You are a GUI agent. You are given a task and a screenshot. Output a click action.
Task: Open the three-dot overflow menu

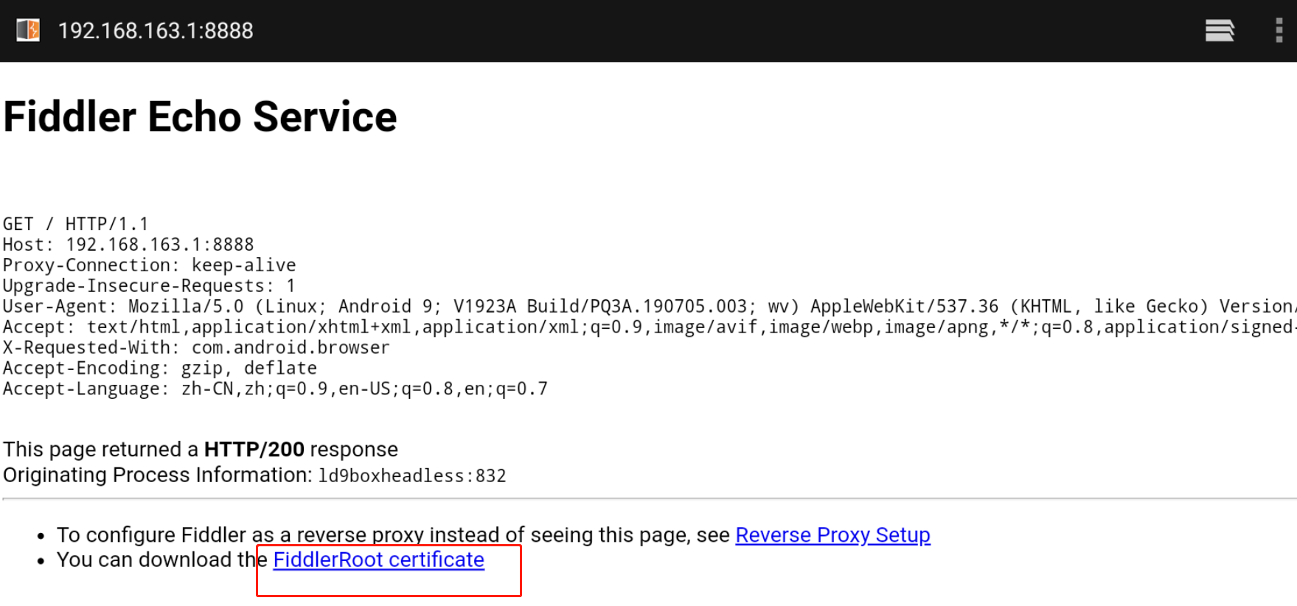point(1279,30)
